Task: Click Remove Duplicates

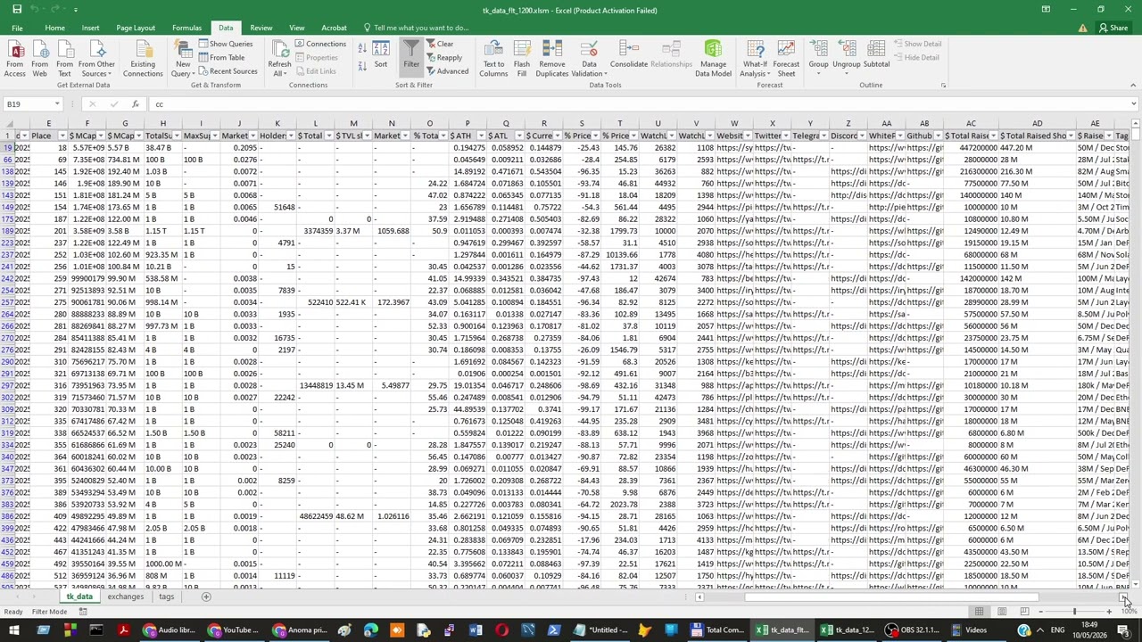Action: tap(552, 58)
